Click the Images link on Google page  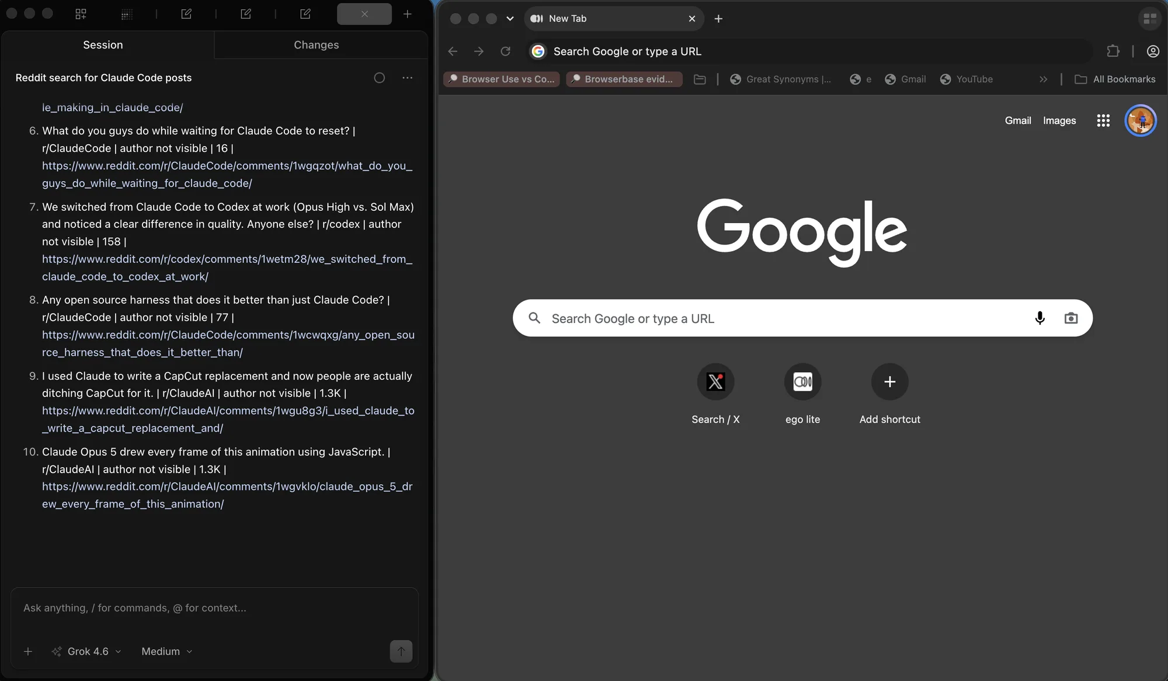click(1059, 120)
